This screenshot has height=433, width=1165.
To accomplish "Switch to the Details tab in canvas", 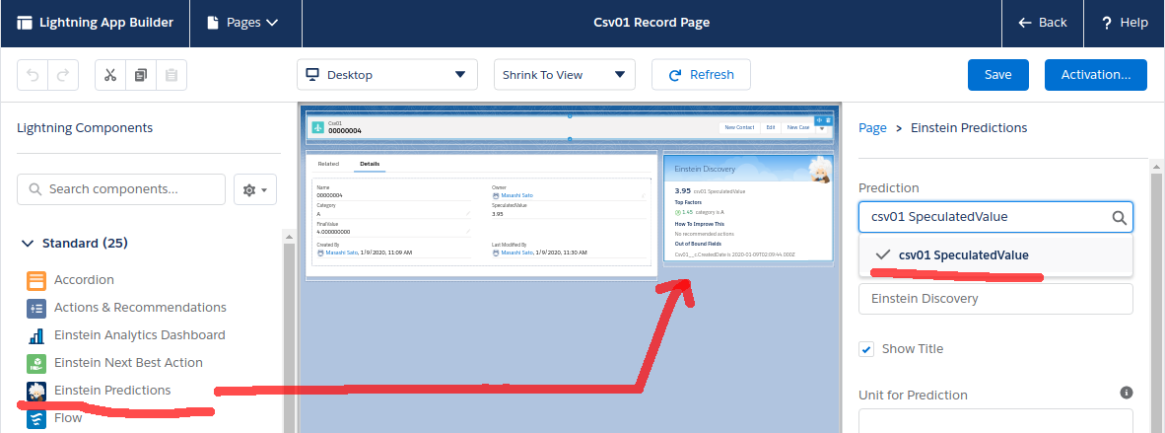I will [x=370, y=163].
